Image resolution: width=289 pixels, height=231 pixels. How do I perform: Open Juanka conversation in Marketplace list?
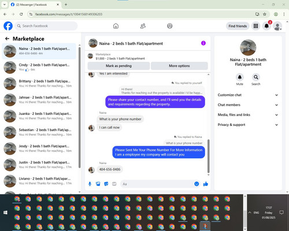pos(39,115)
